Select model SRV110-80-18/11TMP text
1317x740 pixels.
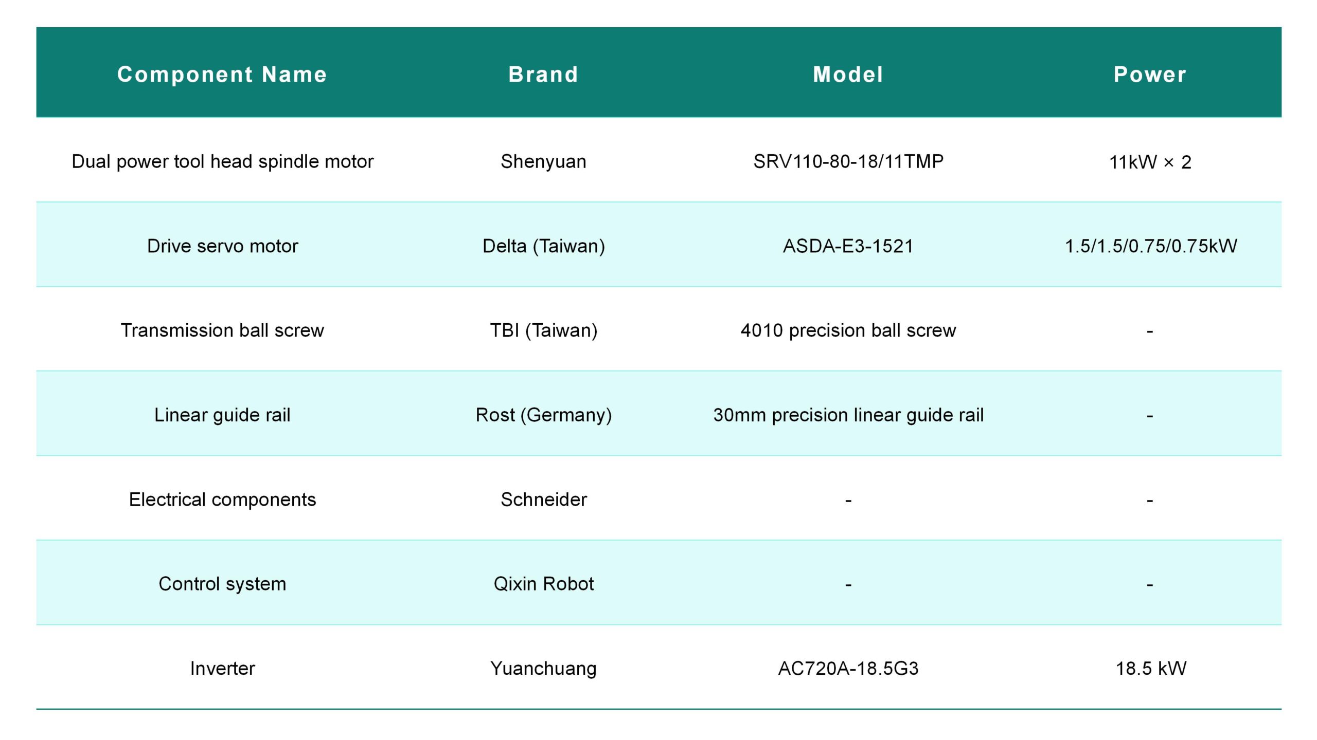point(848,161)
